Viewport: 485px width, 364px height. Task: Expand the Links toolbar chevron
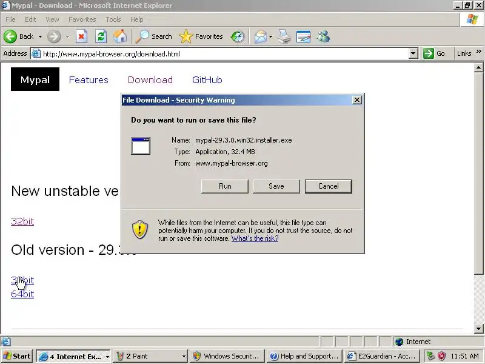pos(479,52)
